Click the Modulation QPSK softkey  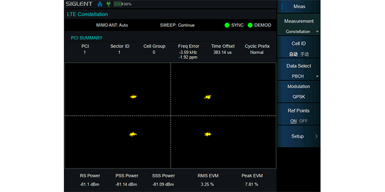coord(299,91)
